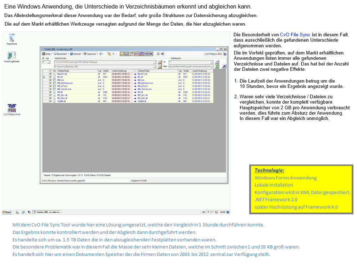Open the help question mark dropdown
The height and width of the screenshot is (267, 357).
point(101,54)
